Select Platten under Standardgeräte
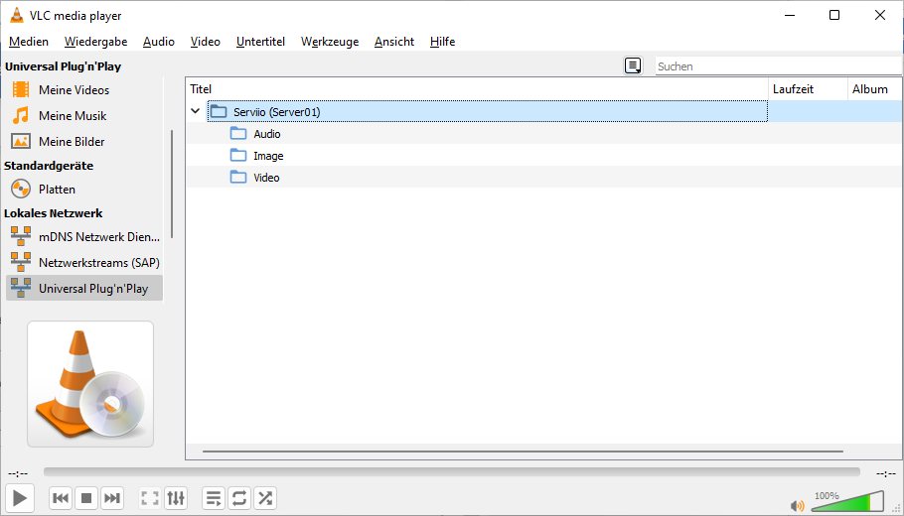904x516 pixels. coord(84,189)
